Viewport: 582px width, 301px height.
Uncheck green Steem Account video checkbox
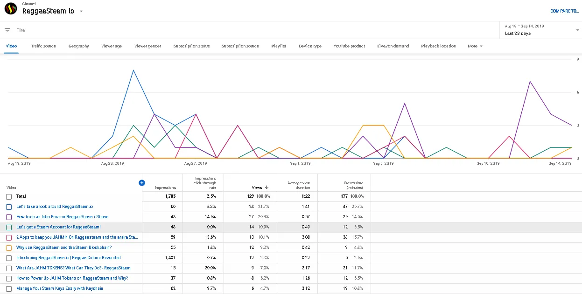[9, 227]
